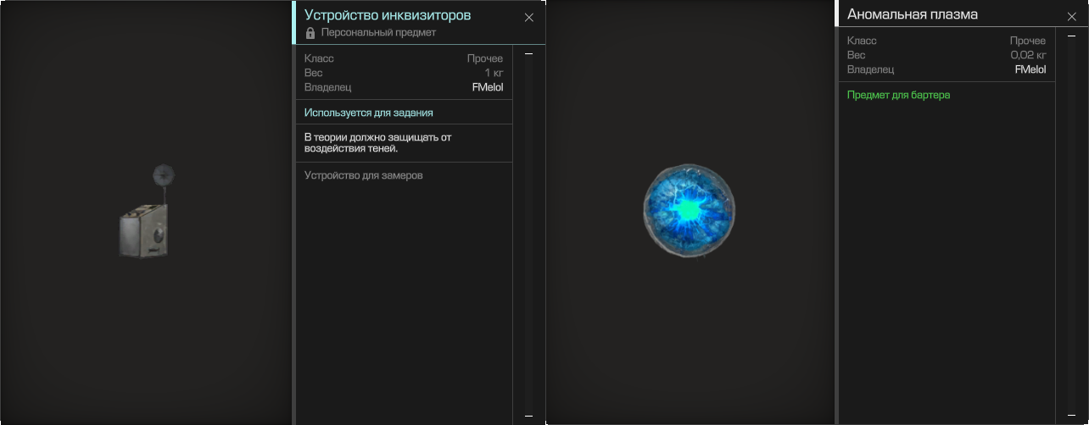This screenshot has width=1089, height=425.
Task: Click the blue anomalous plasma orb image
Action: coord(689,212)
